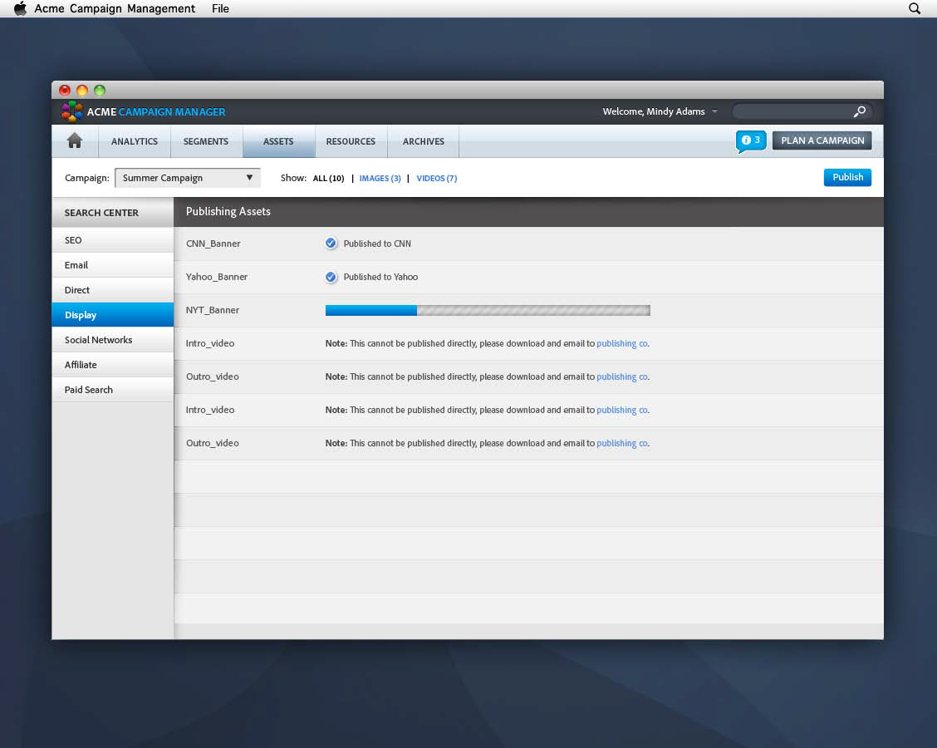The height and width of the screenshot is (748, 937).
Task: Open Spotlight search in menu bar
Action: tap(915, 8)
